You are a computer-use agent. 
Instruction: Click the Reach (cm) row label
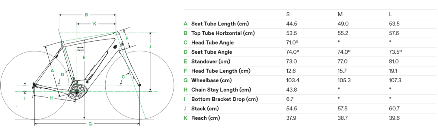(206, 118)
